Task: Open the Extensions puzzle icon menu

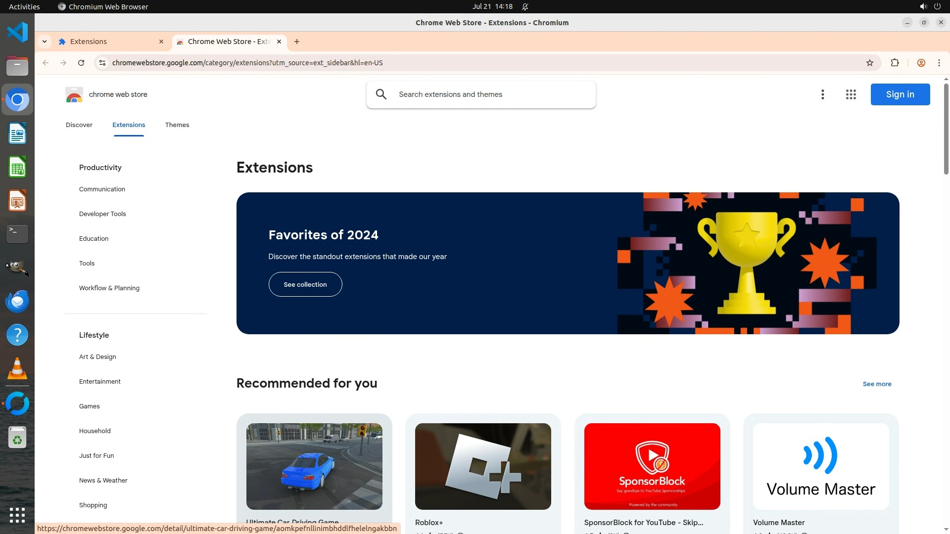Action: [x=895, y=63]
